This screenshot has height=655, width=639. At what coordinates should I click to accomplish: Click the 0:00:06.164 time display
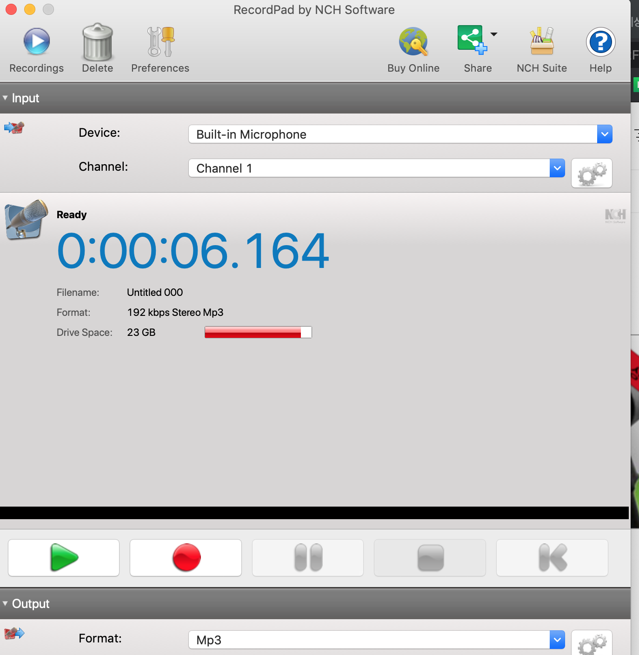[x=193, y=251]
